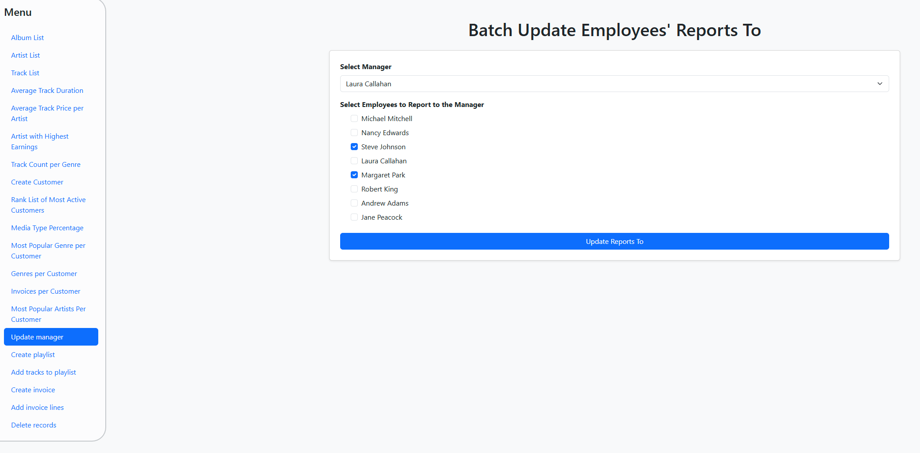The height and width of the screenshot is (453, 920).
Task: Tick the Jane Peacock checkbox
Action: pos(354,217)
